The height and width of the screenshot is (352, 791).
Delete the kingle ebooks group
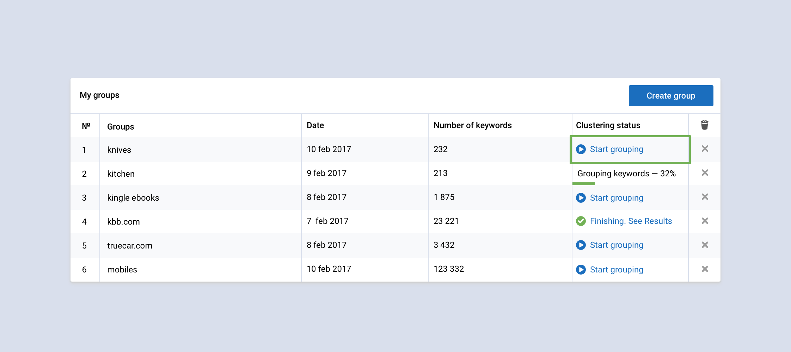click(x=705, y=197)
